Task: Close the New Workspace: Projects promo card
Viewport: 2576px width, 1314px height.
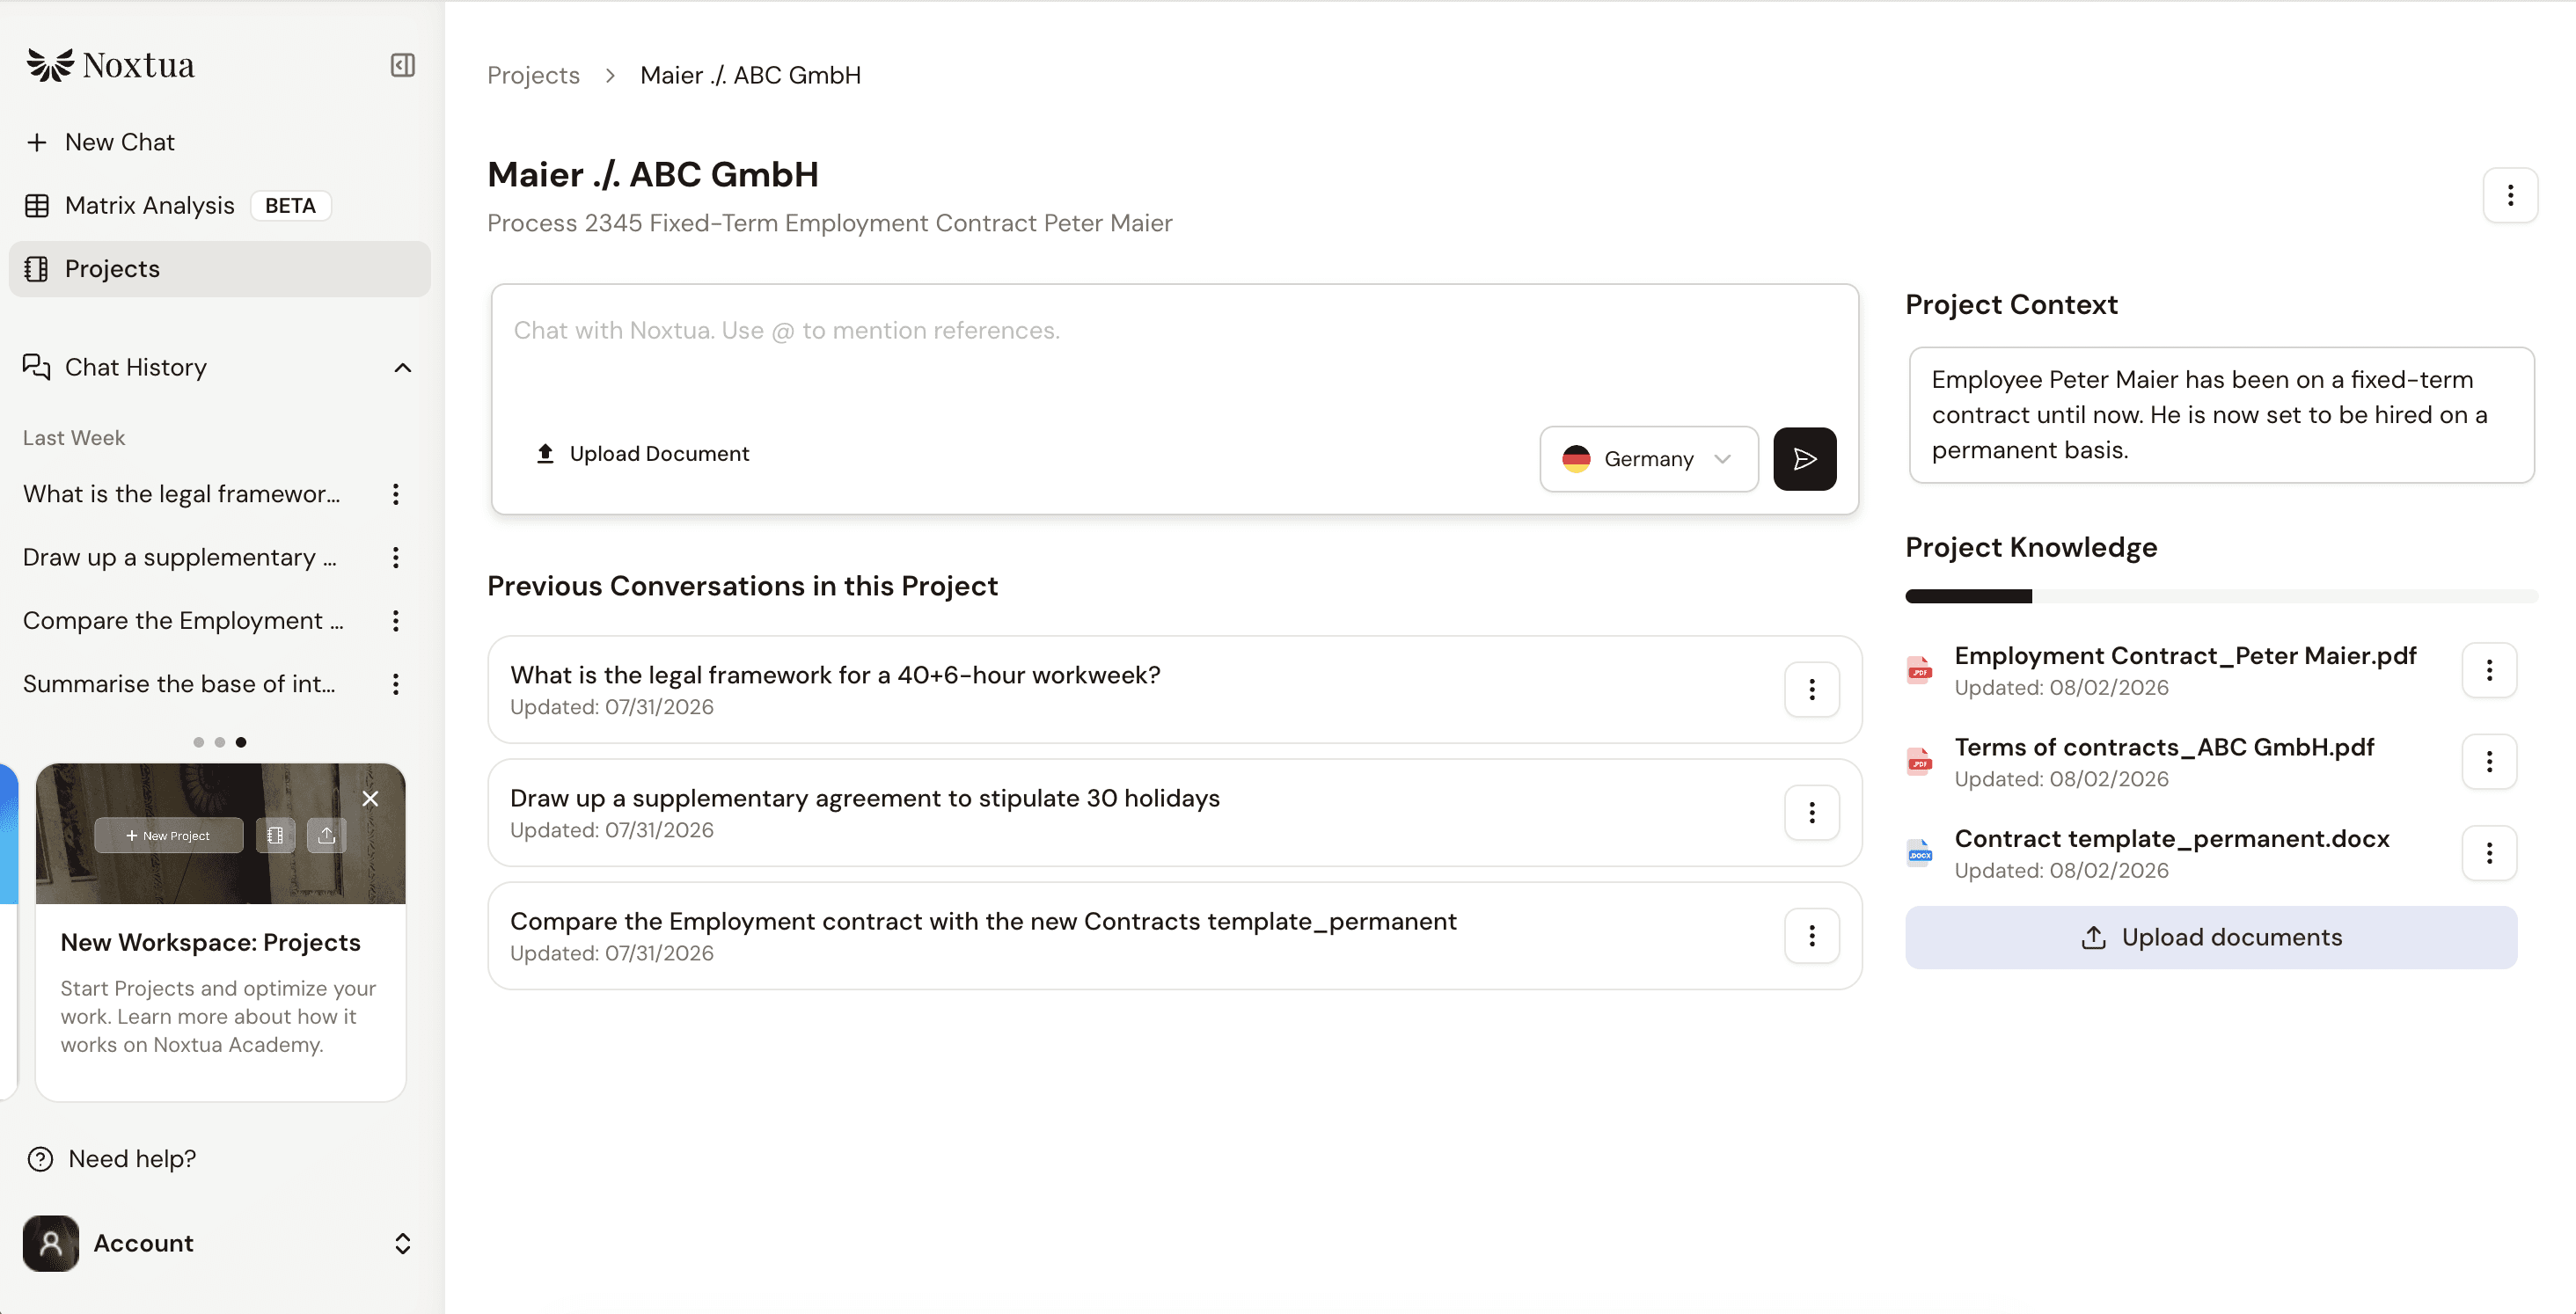Action: click(x=370, y=798)
